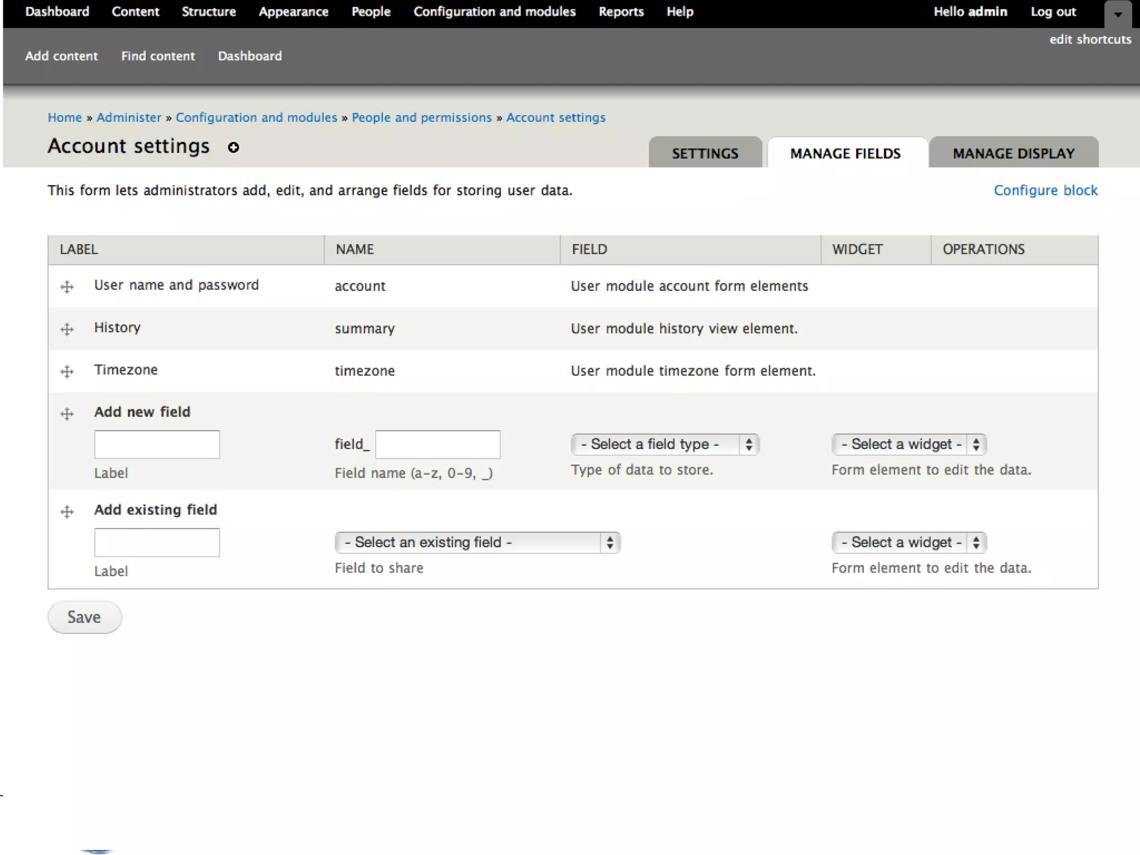The width and height of the screenshot is (1140, 855).
Task: Open widget dropdown in Add new field row
Action: click(908, 444)
